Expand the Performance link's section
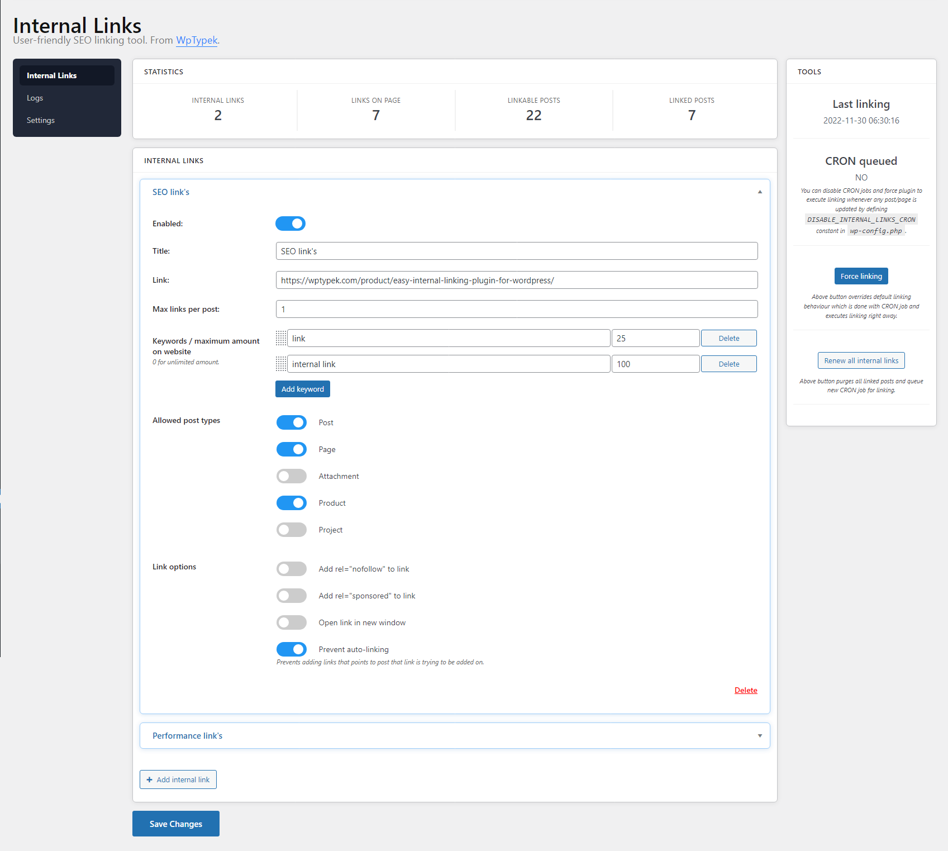Viewport: 948px width, 851px height. [759, 735]
